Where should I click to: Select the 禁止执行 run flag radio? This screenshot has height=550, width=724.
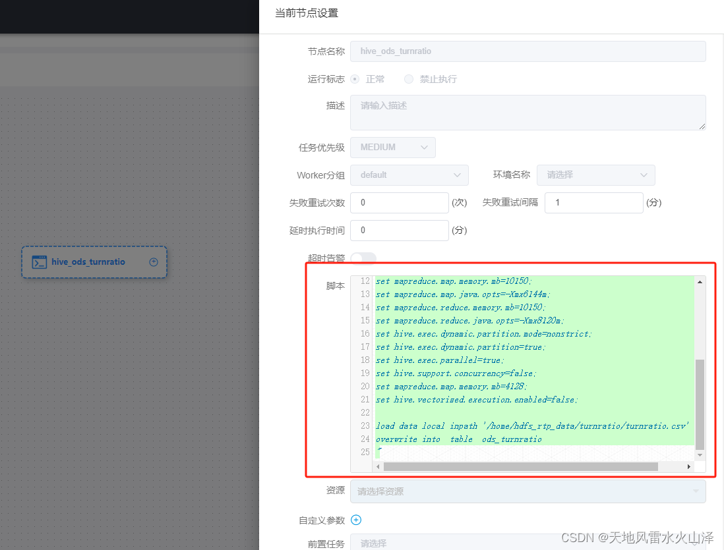pyautogui.click(x=409, y=79)
